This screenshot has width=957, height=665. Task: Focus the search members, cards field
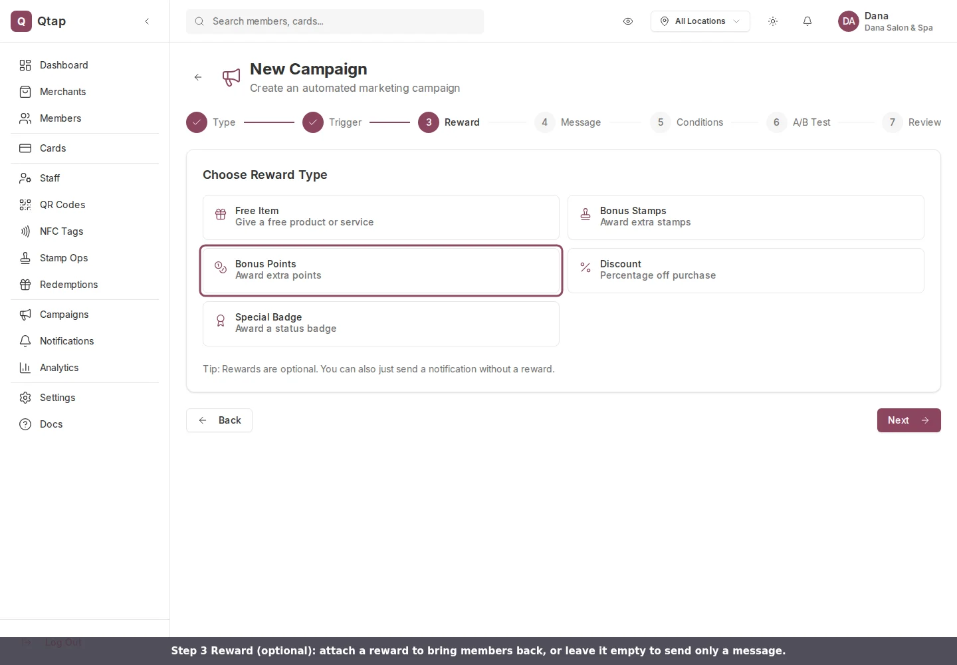click(x=335, y=21)
